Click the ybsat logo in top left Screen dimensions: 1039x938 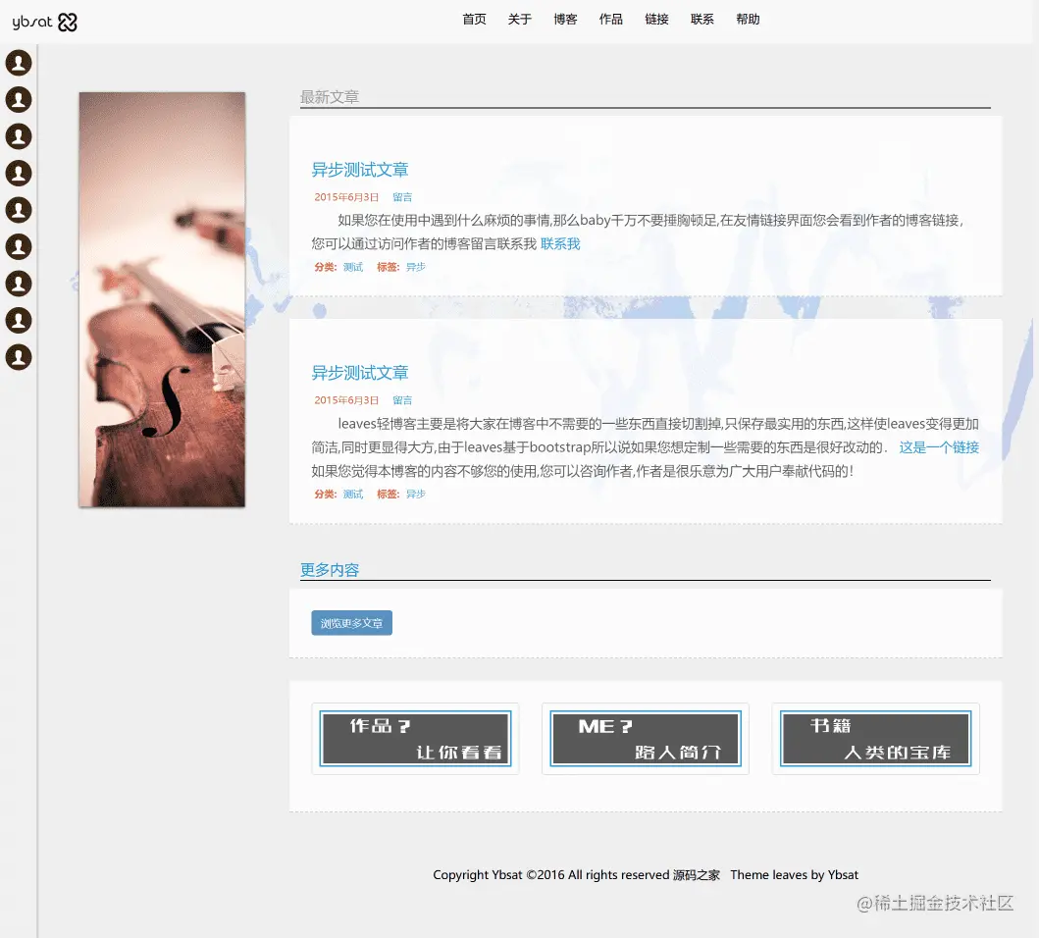[x=32, y=21]
